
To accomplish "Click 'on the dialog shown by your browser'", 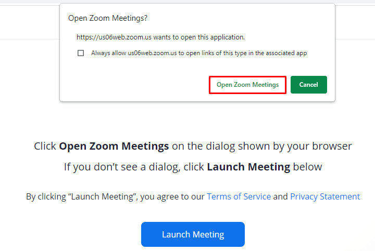I will (261, 146).
